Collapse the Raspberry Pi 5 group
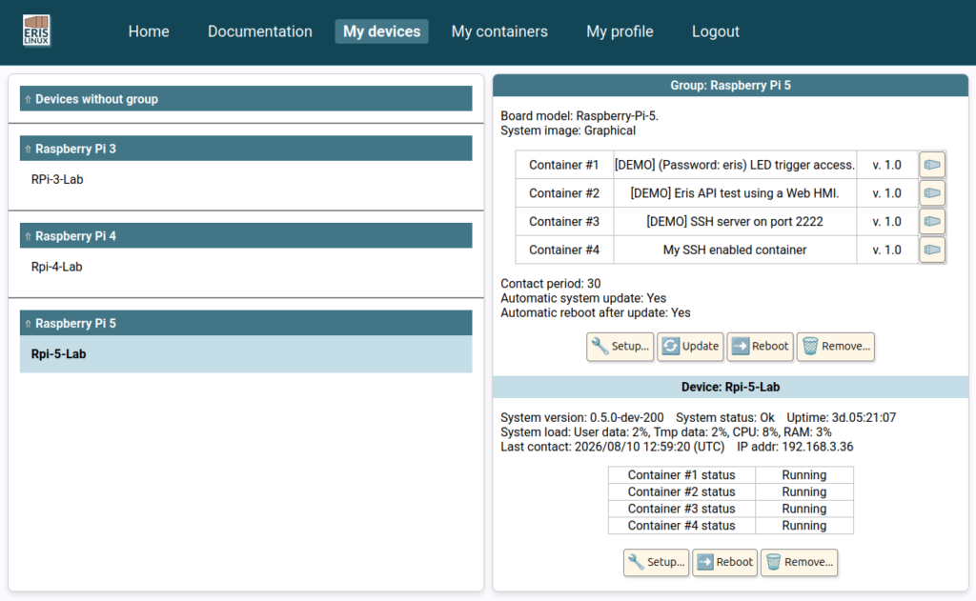Screen dimensions: 976x601 click(x=246, y=323)
